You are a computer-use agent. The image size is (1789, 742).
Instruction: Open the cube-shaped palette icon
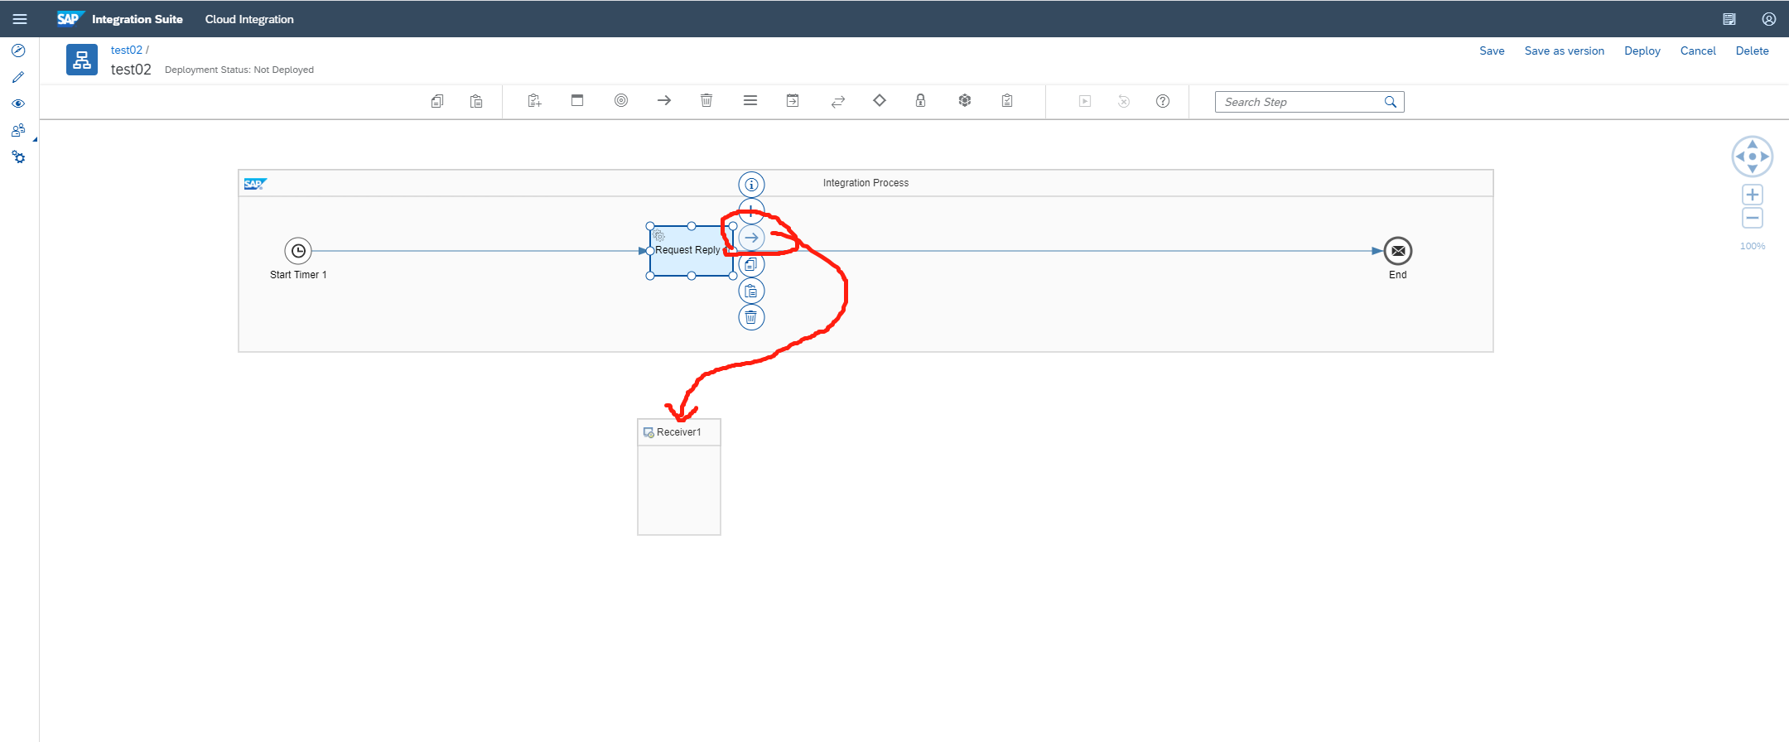tap(965, 100)
